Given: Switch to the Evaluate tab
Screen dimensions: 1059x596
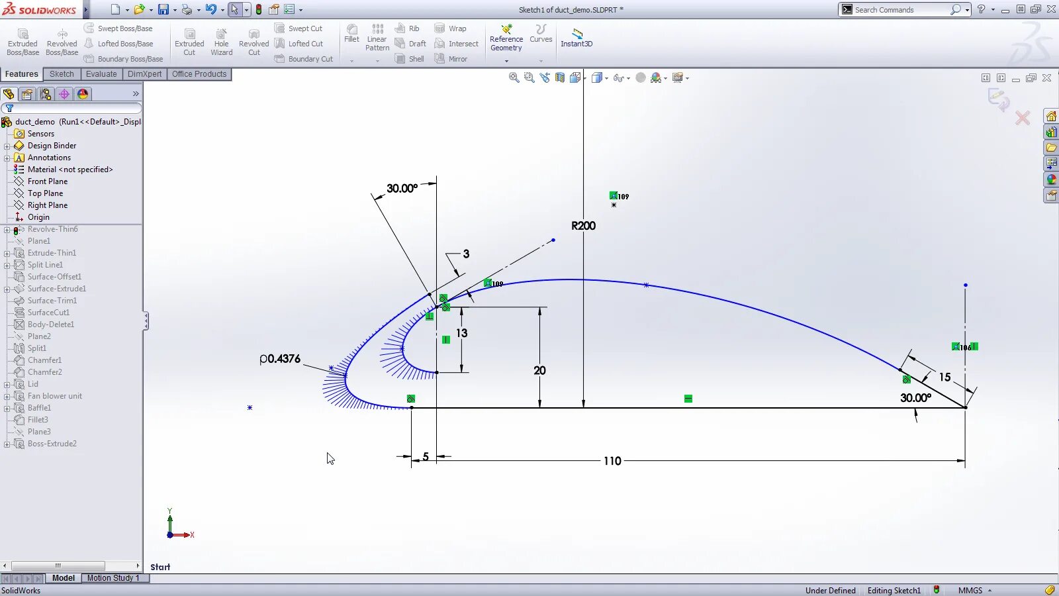Looking at the screenshot, I should point(101,74).
